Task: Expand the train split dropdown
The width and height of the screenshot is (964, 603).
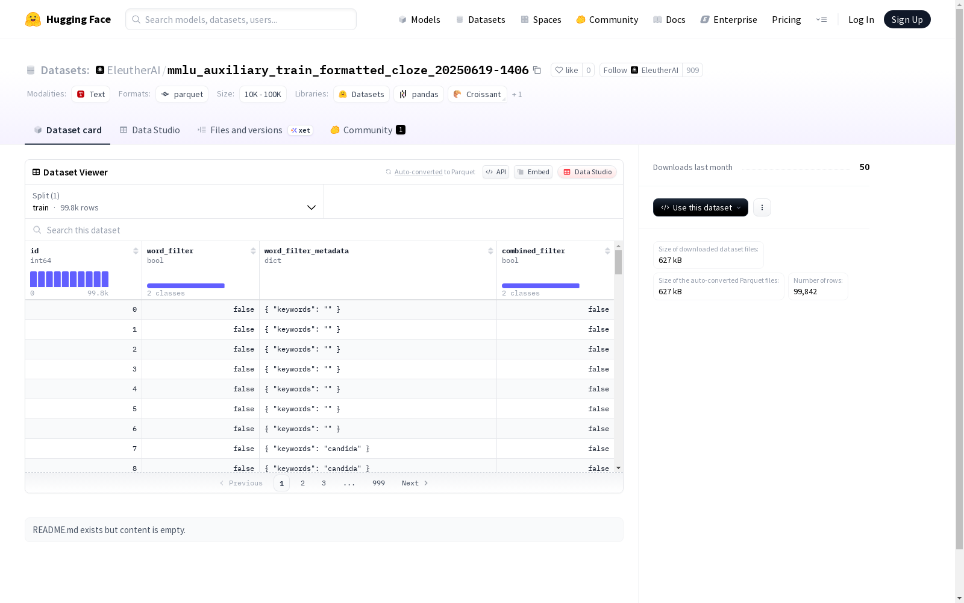Action: (175, 201)
